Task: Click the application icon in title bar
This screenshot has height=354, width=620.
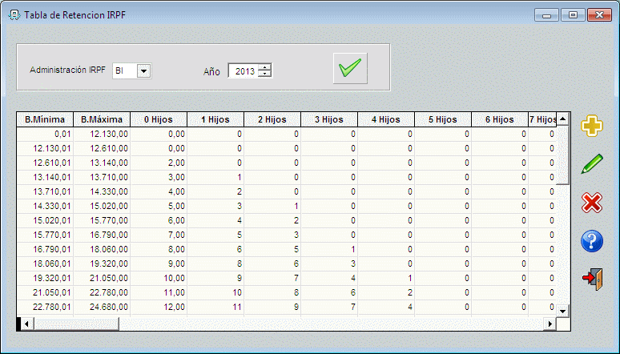Action: coord(14,15)
